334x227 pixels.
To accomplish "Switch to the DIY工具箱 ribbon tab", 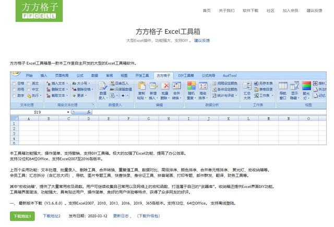I will (x=186, y=75).
